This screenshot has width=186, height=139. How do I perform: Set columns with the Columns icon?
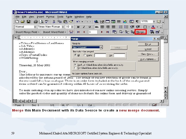tap(119, 22)
